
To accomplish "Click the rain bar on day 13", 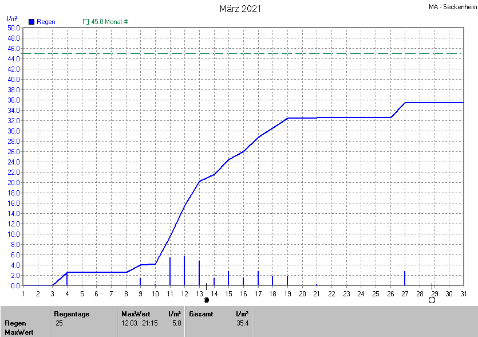I will (x=199, y=273).
